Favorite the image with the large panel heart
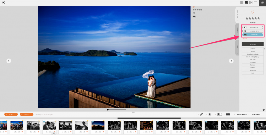The image size is (266, 135). [252, 12]
